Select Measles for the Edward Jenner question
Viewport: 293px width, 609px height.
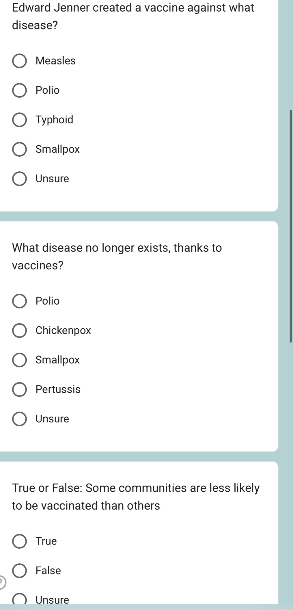click(20, 61)
